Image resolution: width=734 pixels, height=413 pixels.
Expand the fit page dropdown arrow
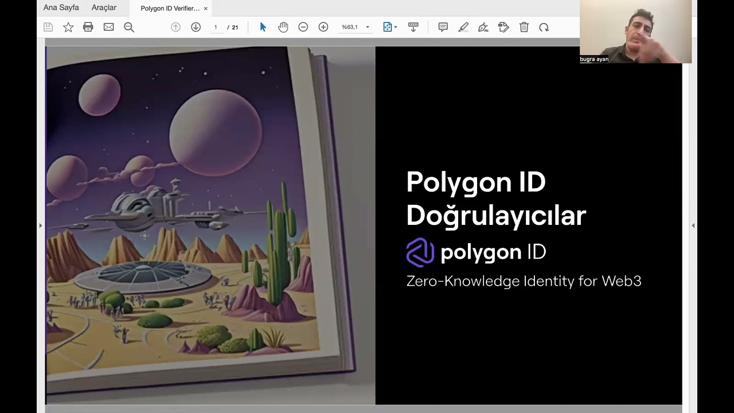point(396,27)
